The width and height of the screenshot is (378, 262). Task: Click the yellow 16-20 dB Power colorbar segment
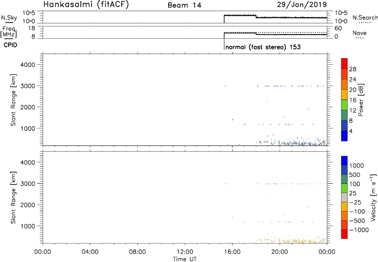click(344, 95)
